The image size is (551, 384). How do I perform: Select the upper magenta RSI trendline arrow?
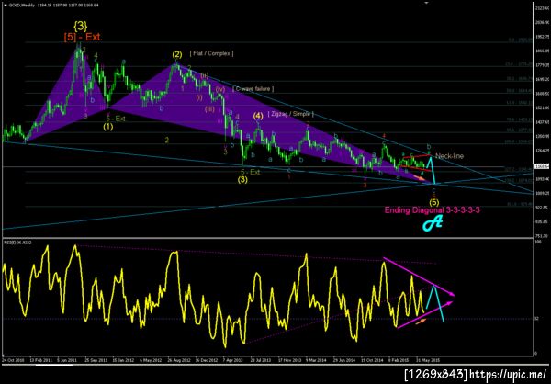pos(420,277)
